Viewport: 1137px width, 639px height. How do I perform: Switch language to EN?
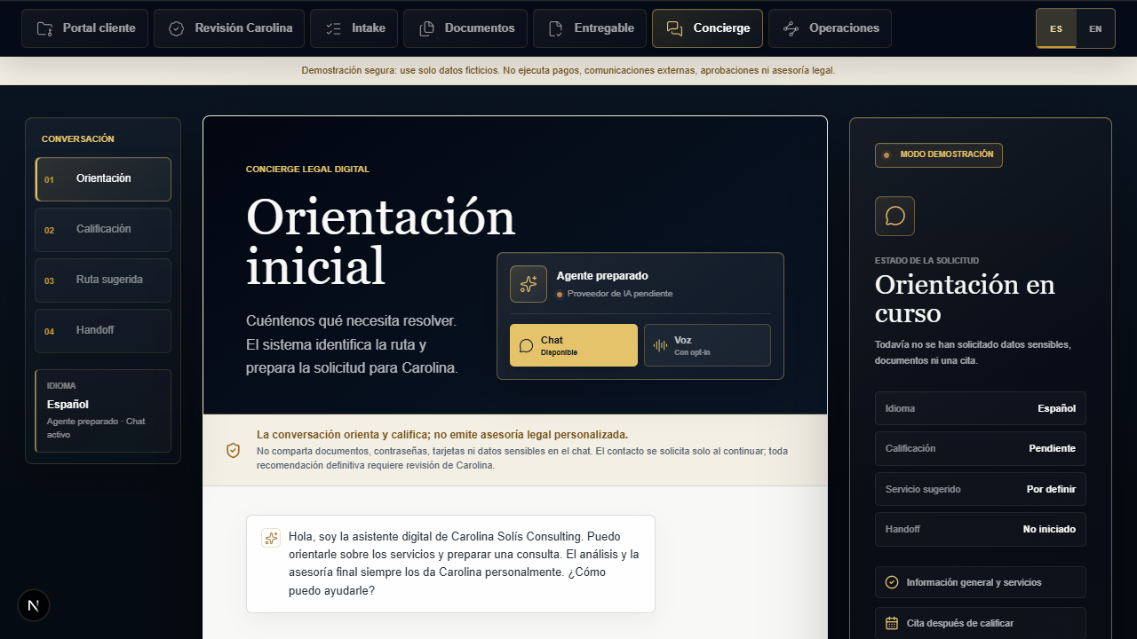click(1095, 28)
